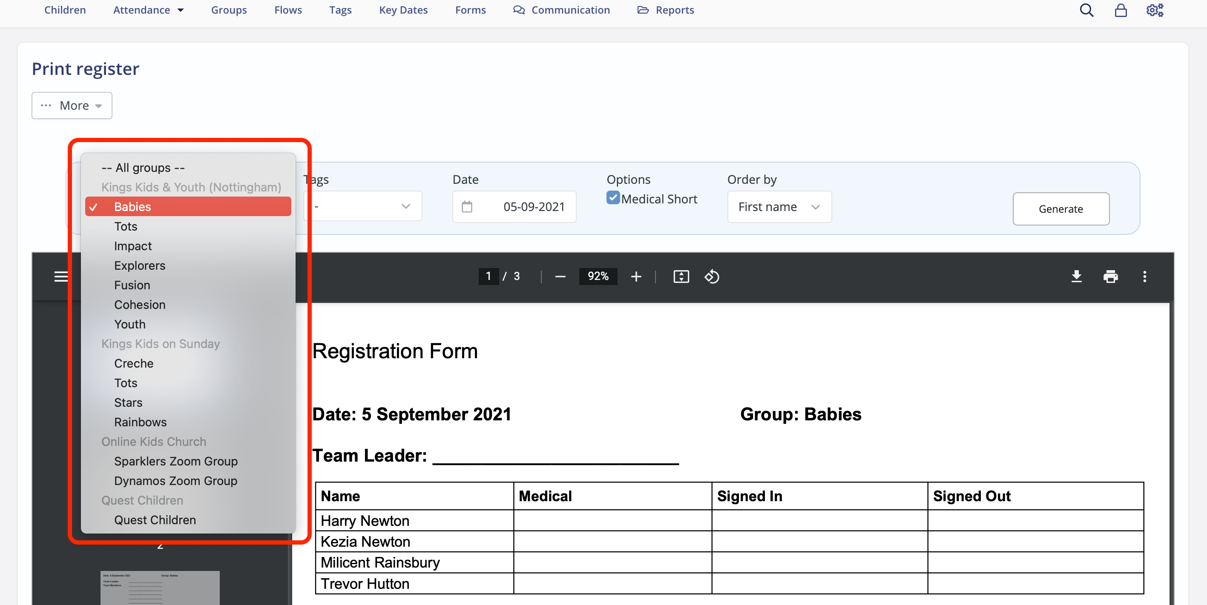Click the fit to page icon
Viewport: 1207px width, 605px height.
[681, 276]
